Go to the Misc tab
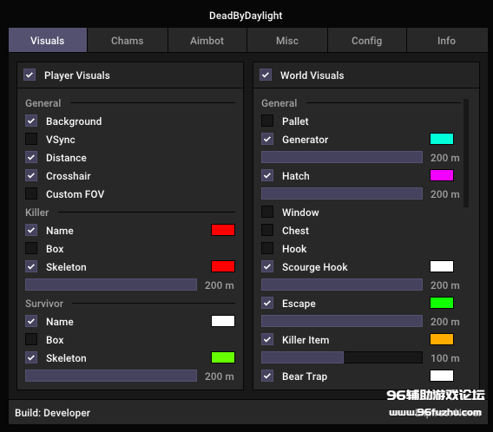The image size is (493, 432). (x=287, y=40)
